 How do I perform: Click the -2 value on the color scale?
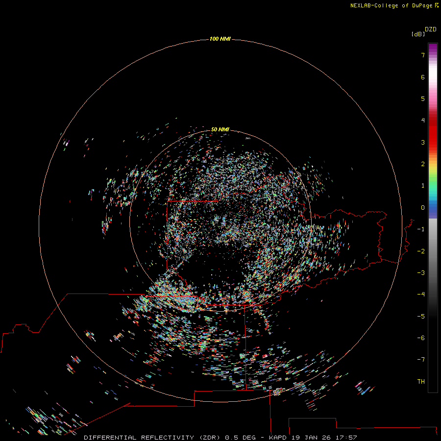click(421, 251)
